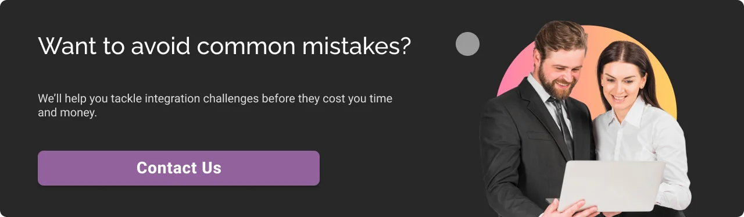This screenshot has width=744, height=217.
Task: Click the smiling woman's face
Action: point(620,83)
